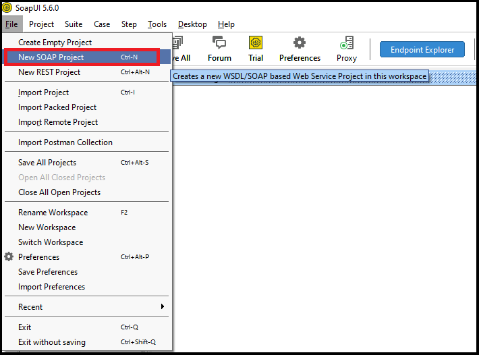
Task: Select New SOAP Project menu item
Action: 51,57
